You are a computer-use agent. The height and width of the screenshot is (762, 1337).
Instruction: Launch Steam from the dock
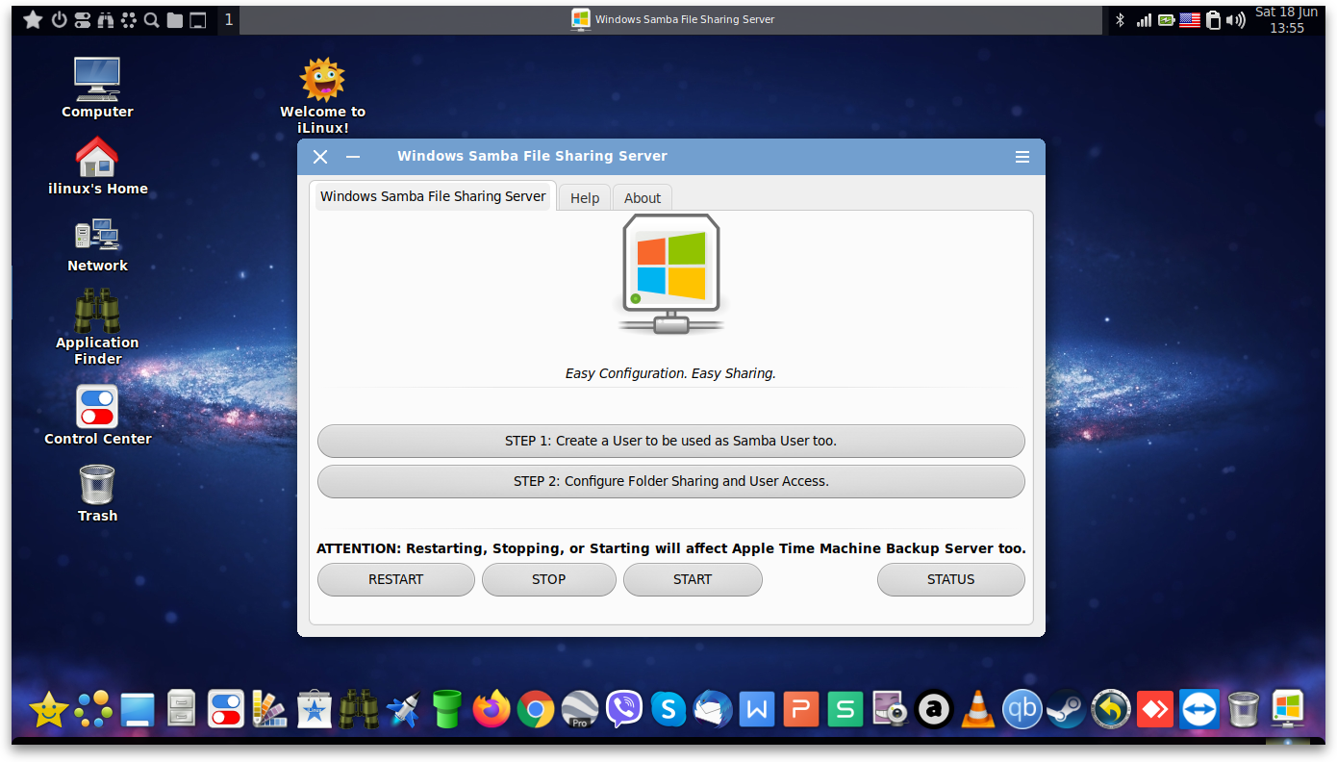point(1067,710)
